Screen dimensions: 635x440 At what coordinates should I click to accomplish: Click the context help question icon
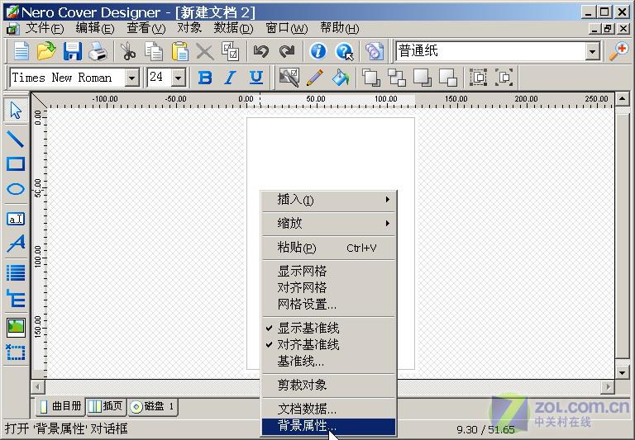345,51
